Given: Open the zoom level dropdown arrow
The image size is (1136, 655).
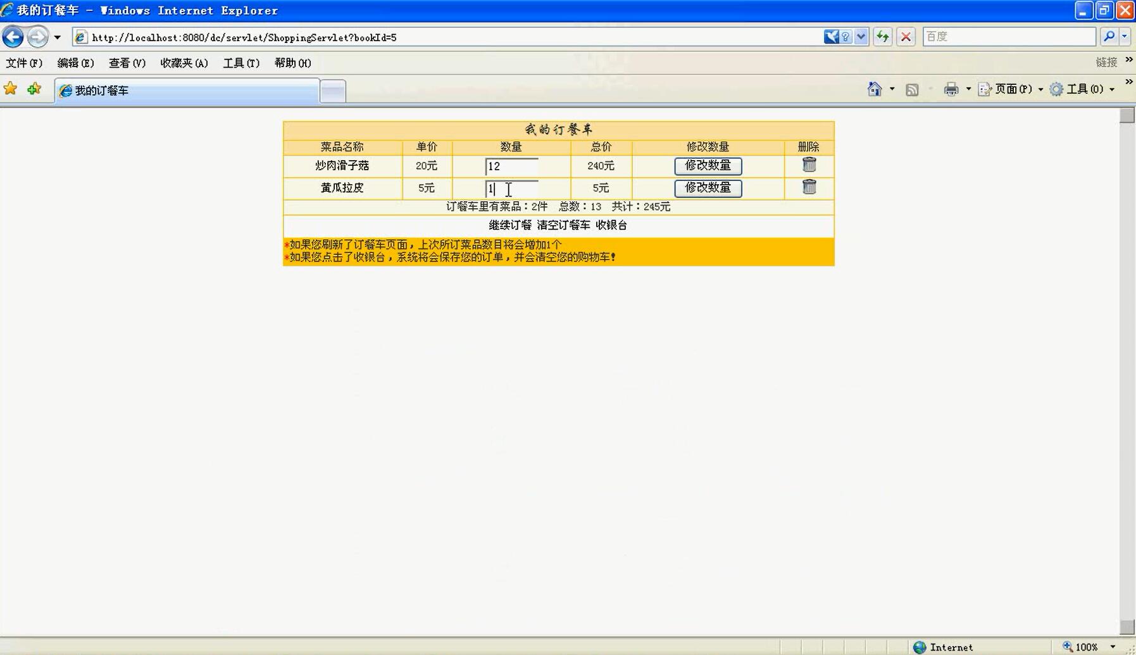Looking at the screenshot, I should click(1113, 647).
